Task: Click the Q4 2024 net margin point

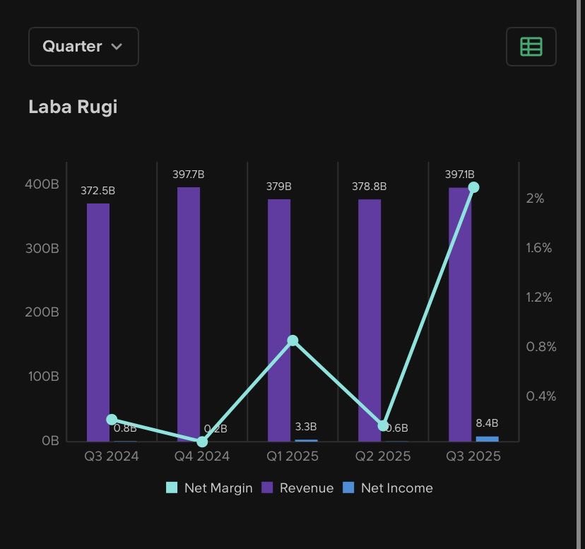Action: pyautogui.click(x=203, y=442)
